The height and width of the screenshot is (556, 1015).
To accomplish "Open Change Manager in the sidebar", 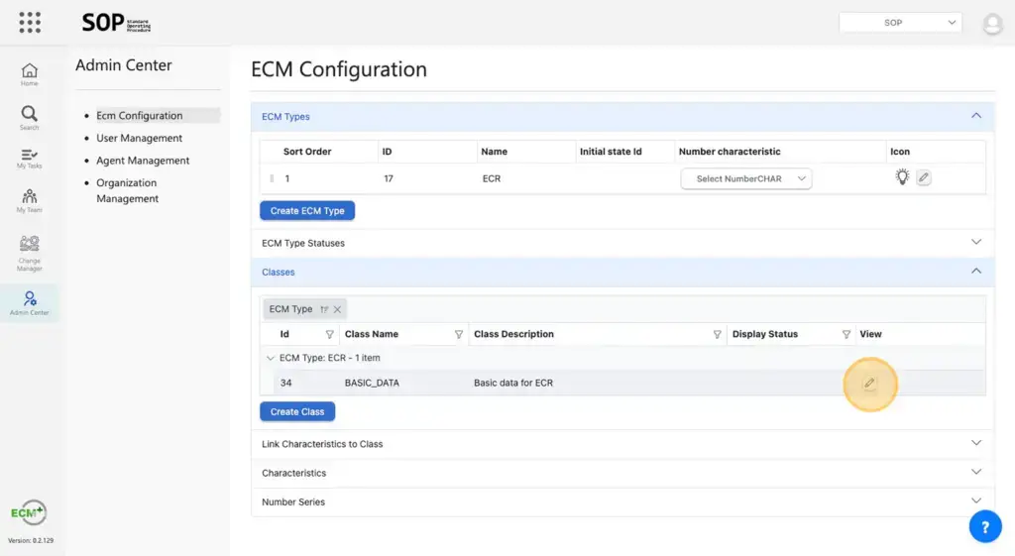I will click(x=30, y=253).
